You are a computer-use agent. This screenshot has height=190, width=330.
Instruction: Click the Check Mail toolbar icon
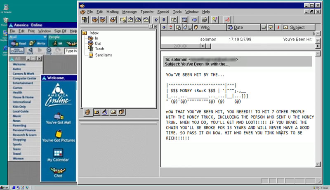tap(113, 20)
